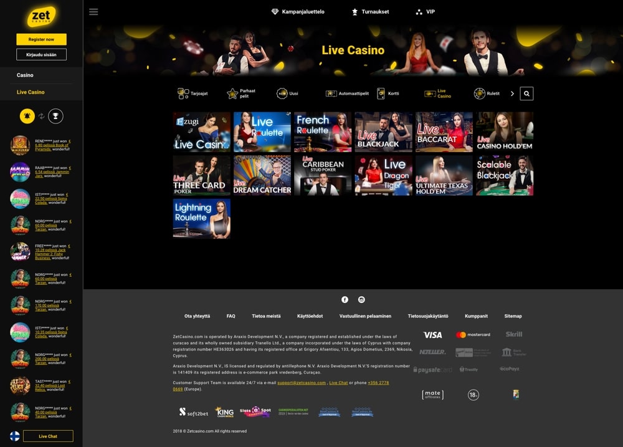This screenshot has width=623, height=447.
Task: Click the Zet Casino logo
Action: 41,16
